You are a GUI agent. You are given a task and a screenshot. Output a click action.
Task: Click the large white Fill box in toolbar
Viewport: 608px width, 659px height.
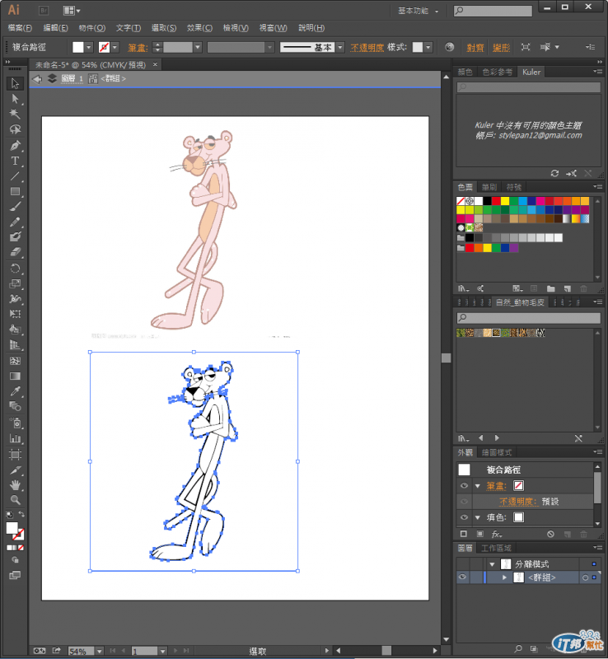[12, 528]
